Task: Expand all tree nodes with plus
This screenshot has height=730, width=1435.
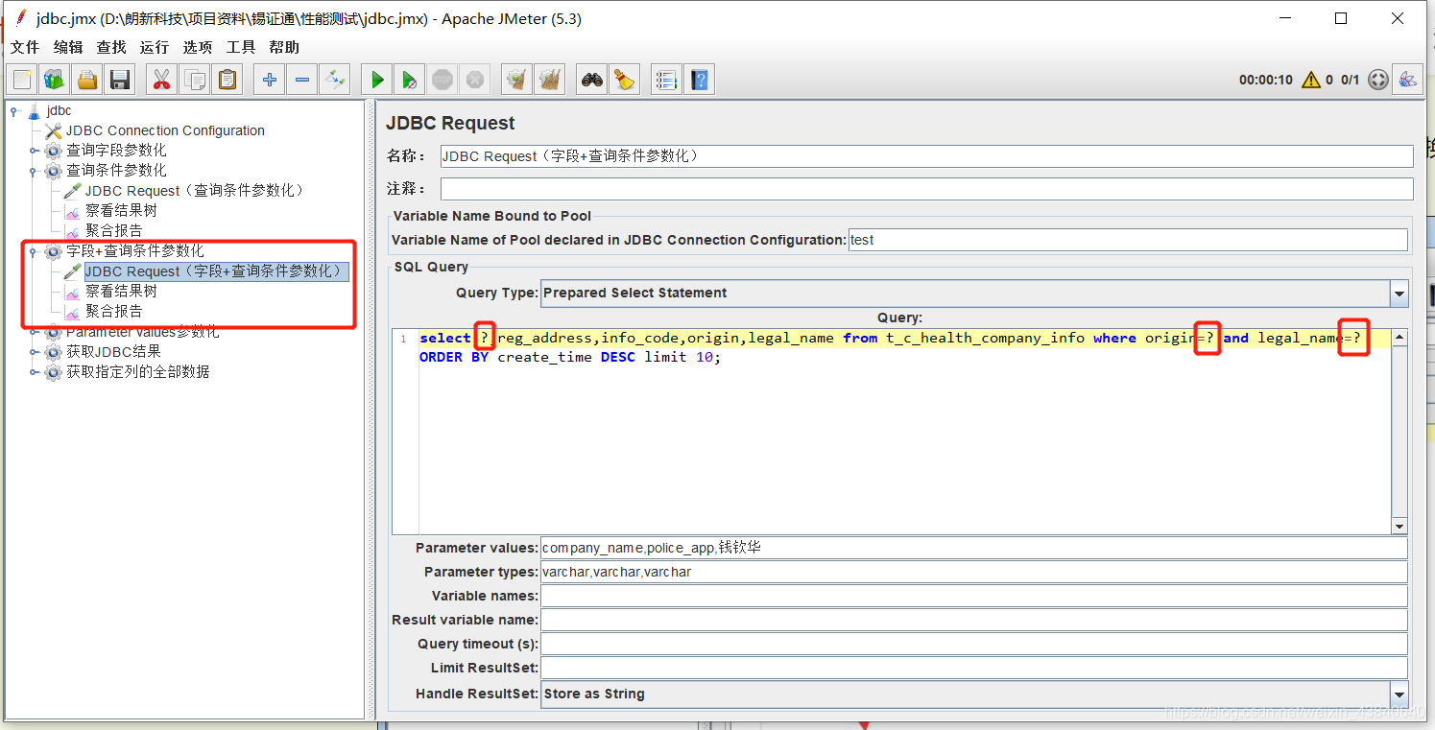Action: [270, 80]
